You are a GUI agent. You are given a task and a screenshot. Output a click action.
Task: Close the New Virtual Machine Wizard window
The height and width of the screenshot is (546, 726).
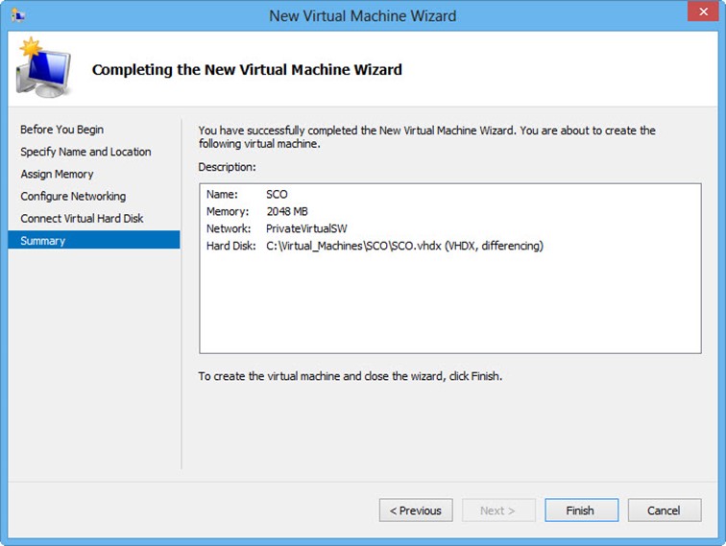(703, 12)
